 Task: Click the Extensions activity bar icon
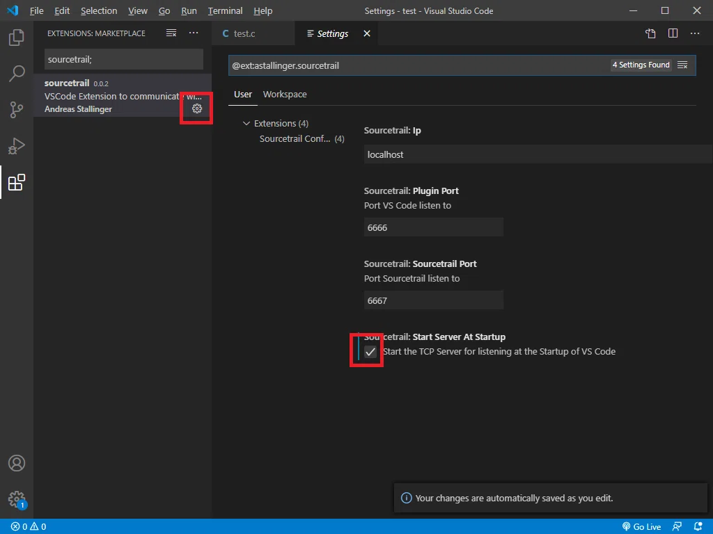click(x=17, y=182)
